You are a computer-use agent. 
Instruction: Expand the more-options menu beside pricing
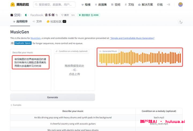[168, 5]
